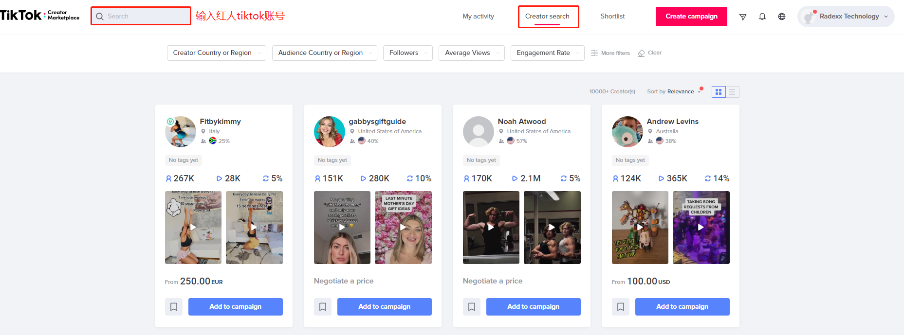Switch to list view layout
The height and width of the screenshot is (335, 904).
click(x=732, y=92)
